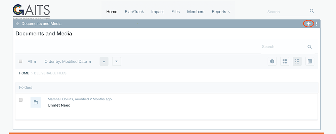336x134 pixels.
Task: Sort ascending with the up arrow
Action: 104,61
